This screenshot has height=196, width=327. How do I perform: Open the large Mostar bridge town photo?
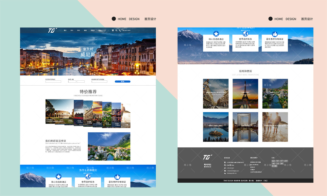(x=109, y=146)
